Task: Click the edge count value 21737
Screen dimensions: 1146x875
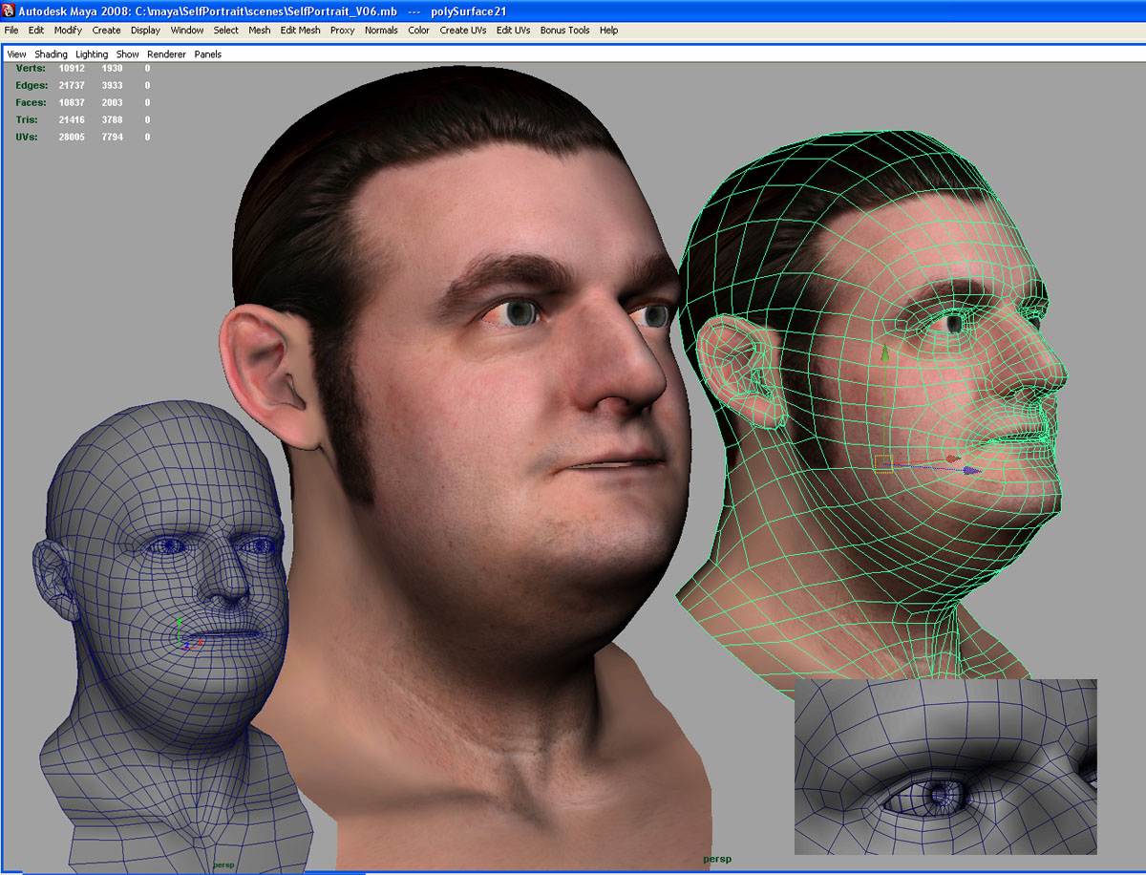Action: tap(73, 86)
